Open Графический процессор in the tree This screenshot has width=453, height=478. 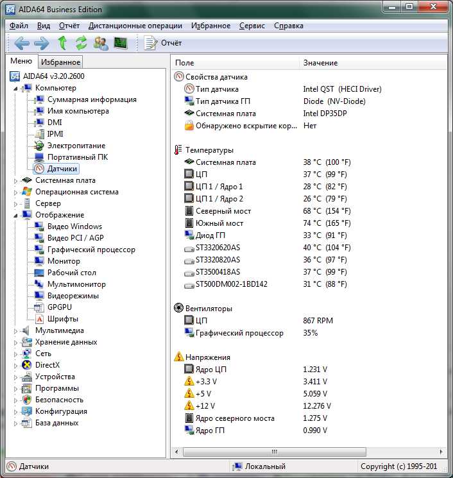(x=91, y=250)
